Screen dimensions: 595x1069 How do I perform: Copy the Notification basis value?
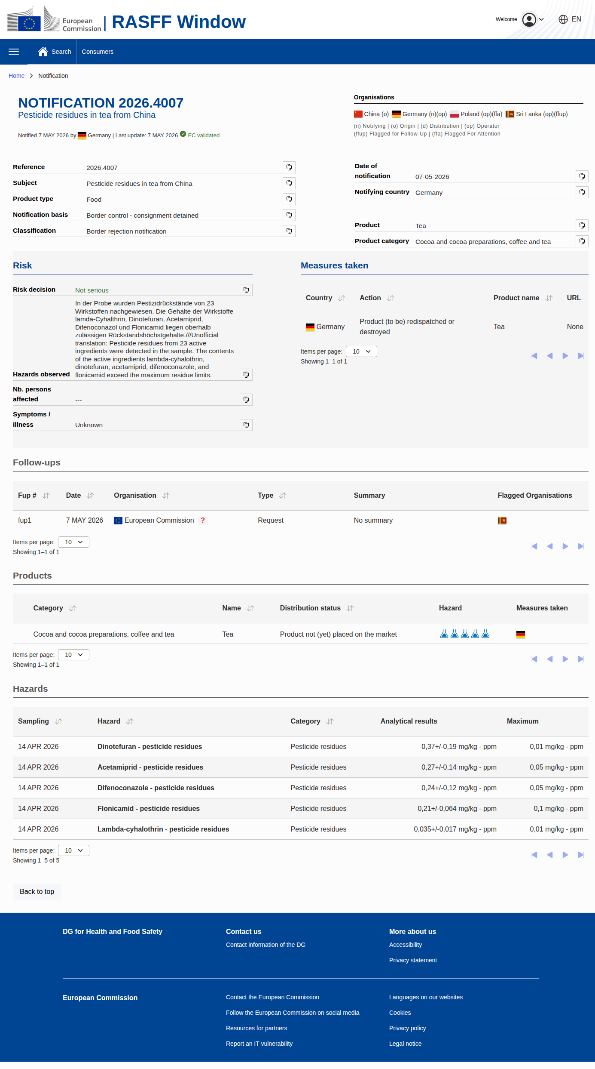(x=289, y=215)
